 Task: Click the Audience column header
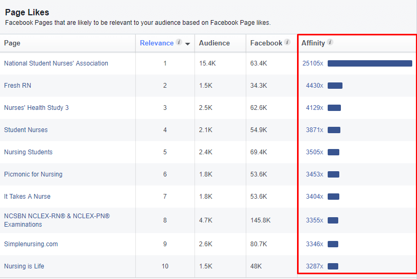215,43
